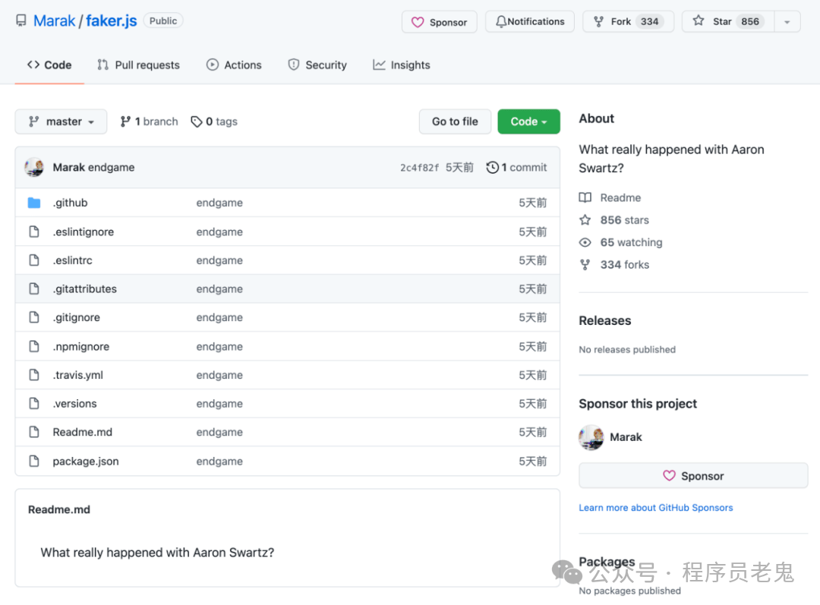
Task: Click the star icon beside 856 stars
Action: pyautogui.click(x=585, y=220)
